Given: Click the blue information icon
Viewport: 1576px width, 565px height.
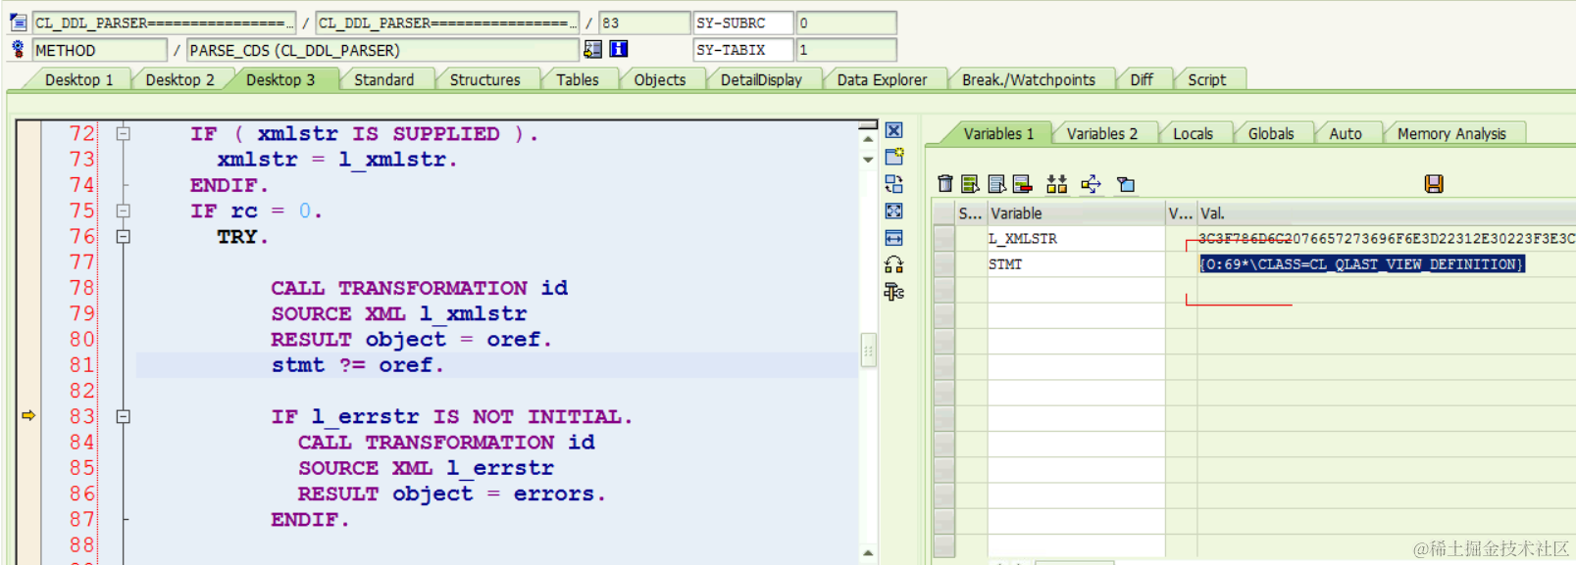Looking at the screenshot, I should [x=619, y=49].
